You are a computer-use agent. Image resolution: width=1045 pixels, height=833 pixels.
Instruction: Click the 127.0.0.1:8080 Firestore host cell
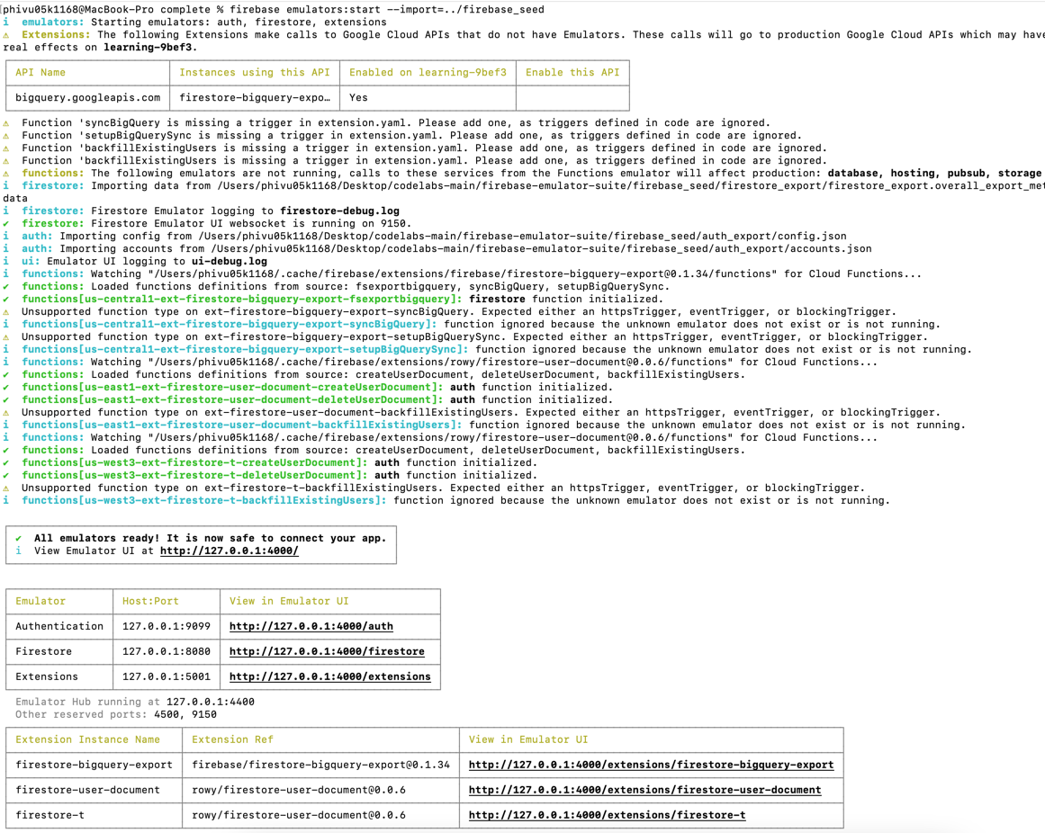[x=167, y=651]
